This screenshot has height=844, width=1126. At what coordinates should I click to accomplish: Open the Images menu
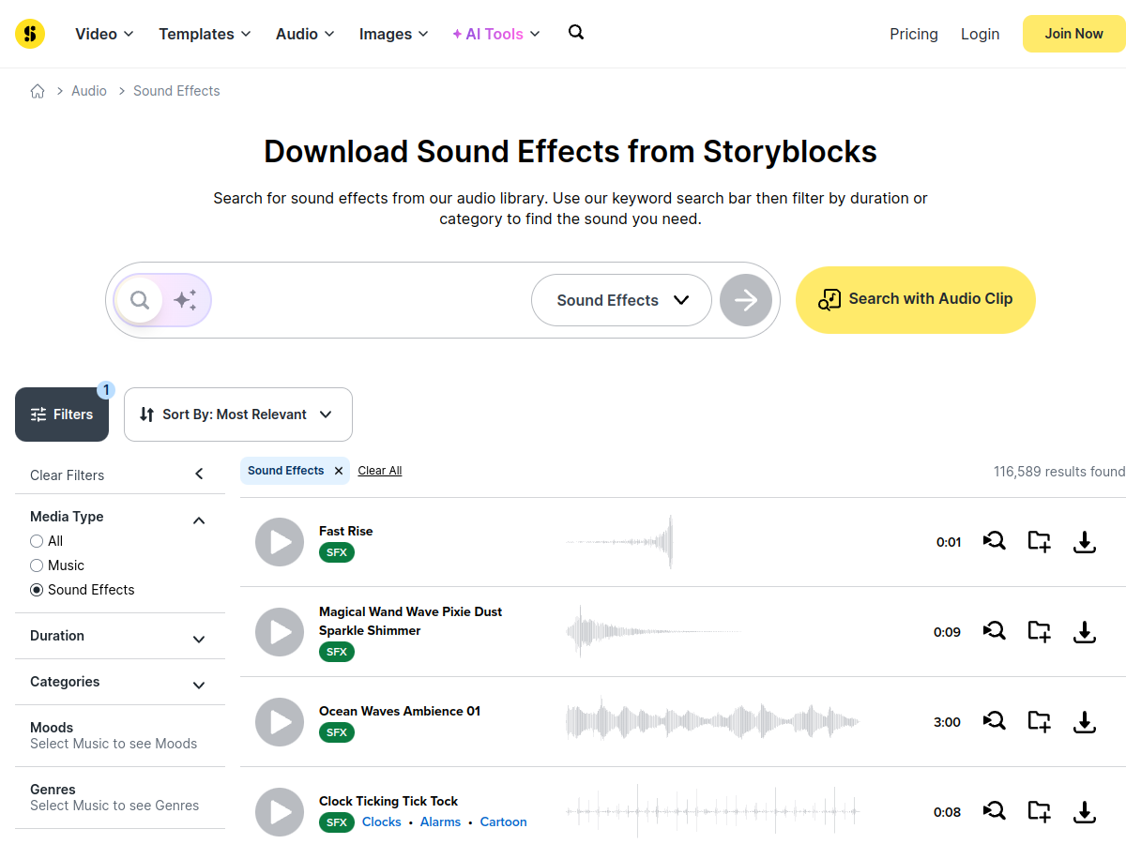pos(393,34)
